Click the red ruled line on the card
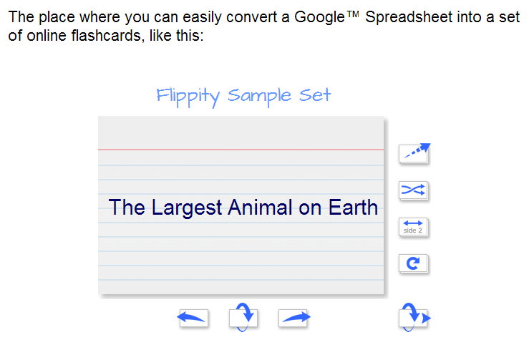The image size is (529, 350). click(x=241, y=149)
